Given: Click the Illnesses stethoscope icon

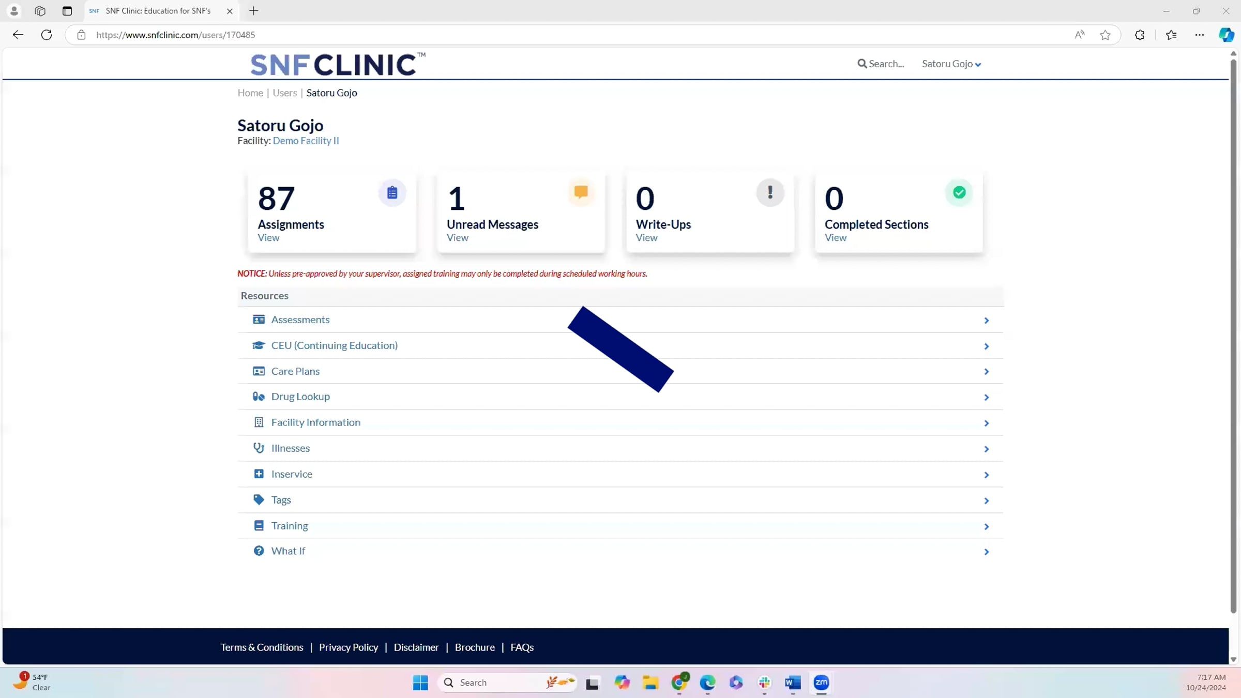Looking at the screenshot, I should [259, 448].
